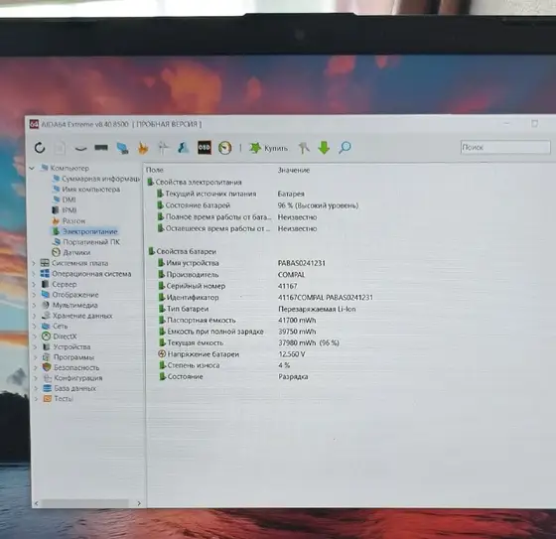Select Суммарная информация in tree
Image resolution: width=556 pixels, height=539 pixels.
tap(96, 179)
